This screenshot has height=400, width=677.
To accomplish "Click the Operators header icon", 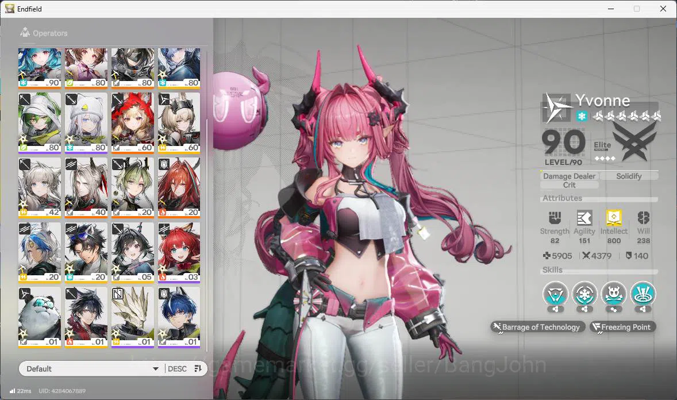I will pos(25,32).
